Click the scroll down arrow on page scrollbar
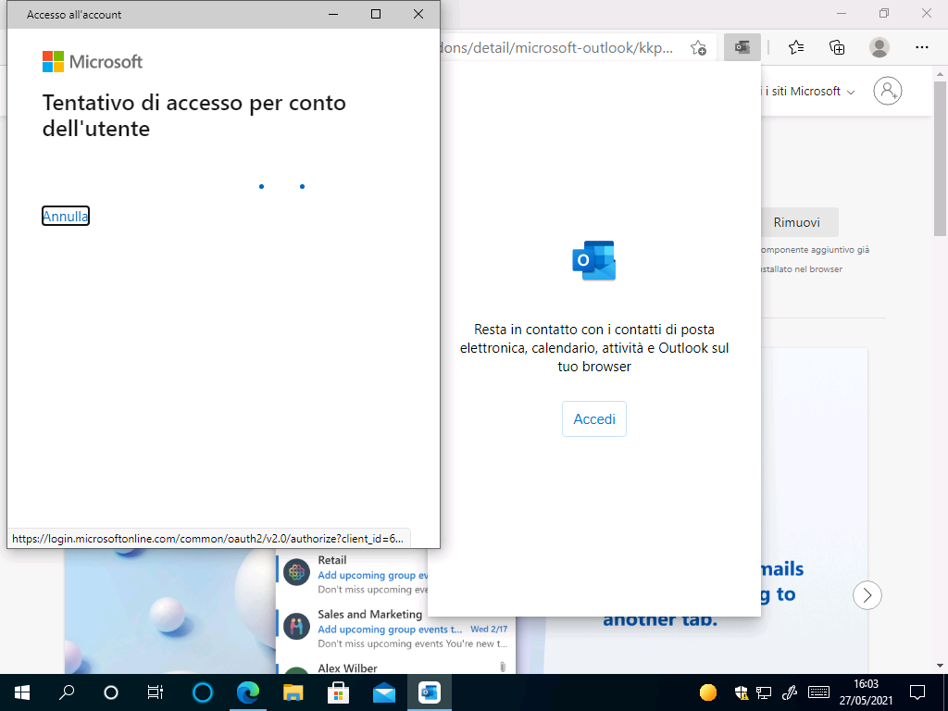 [940, 666]
